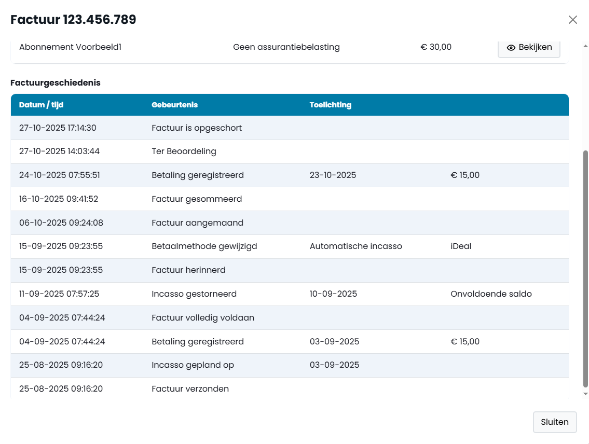Click the '€ 30,00' amount

coord(436,47)
